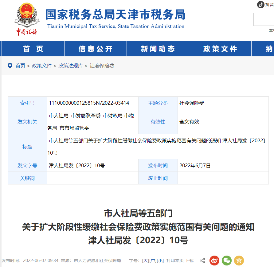
Task: Click the yellow QQ Zone star share icon
Action: click(239, 261)
